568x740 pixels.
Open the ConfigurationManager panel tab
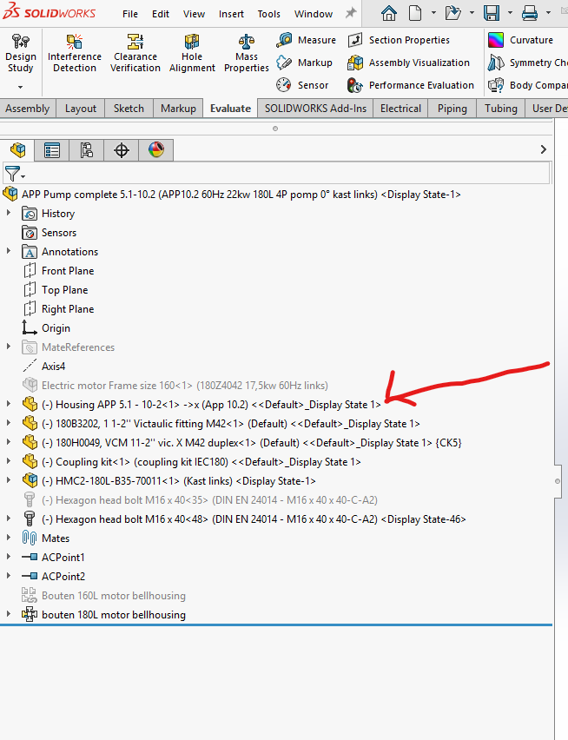point(87,150)
